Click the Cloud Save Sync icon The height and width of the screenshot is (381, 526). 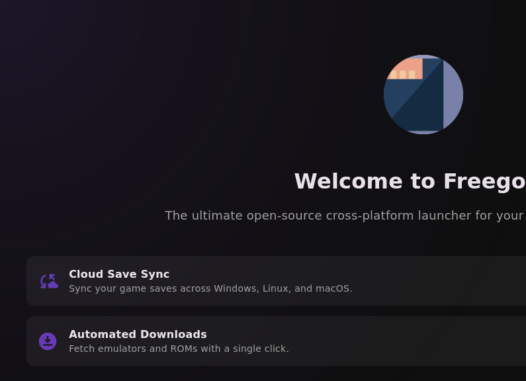49,281
